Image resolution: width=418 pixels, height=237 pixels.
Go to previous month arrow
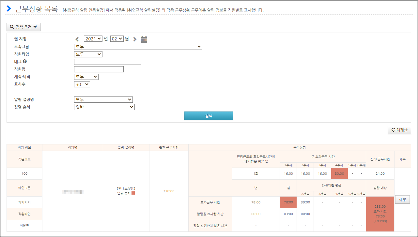[77, 39]
